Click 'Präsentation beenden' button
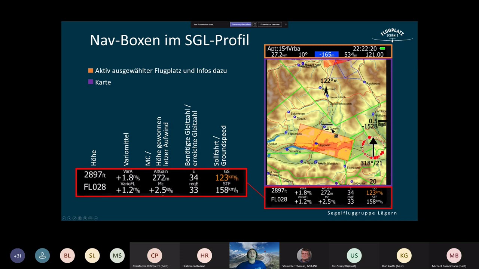The image size is (479, 269). tap(270, 24)
